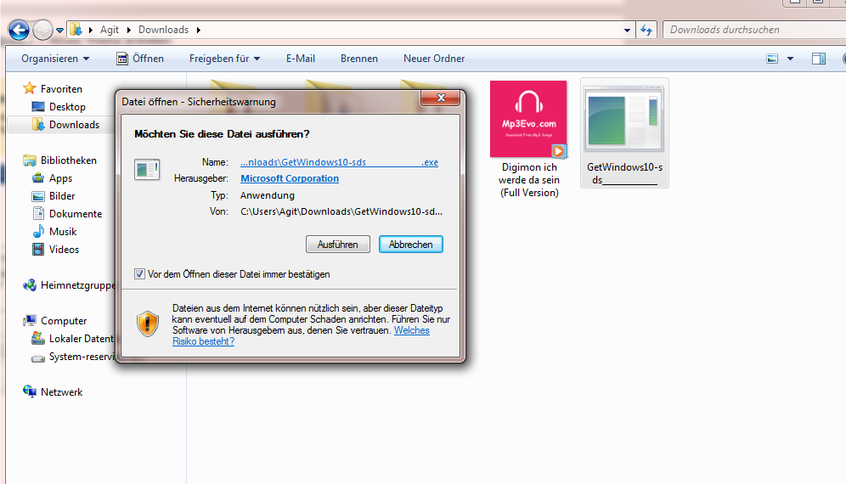Open the Videos library
This screenshot has width=846, height=484.
coord(65,250)
